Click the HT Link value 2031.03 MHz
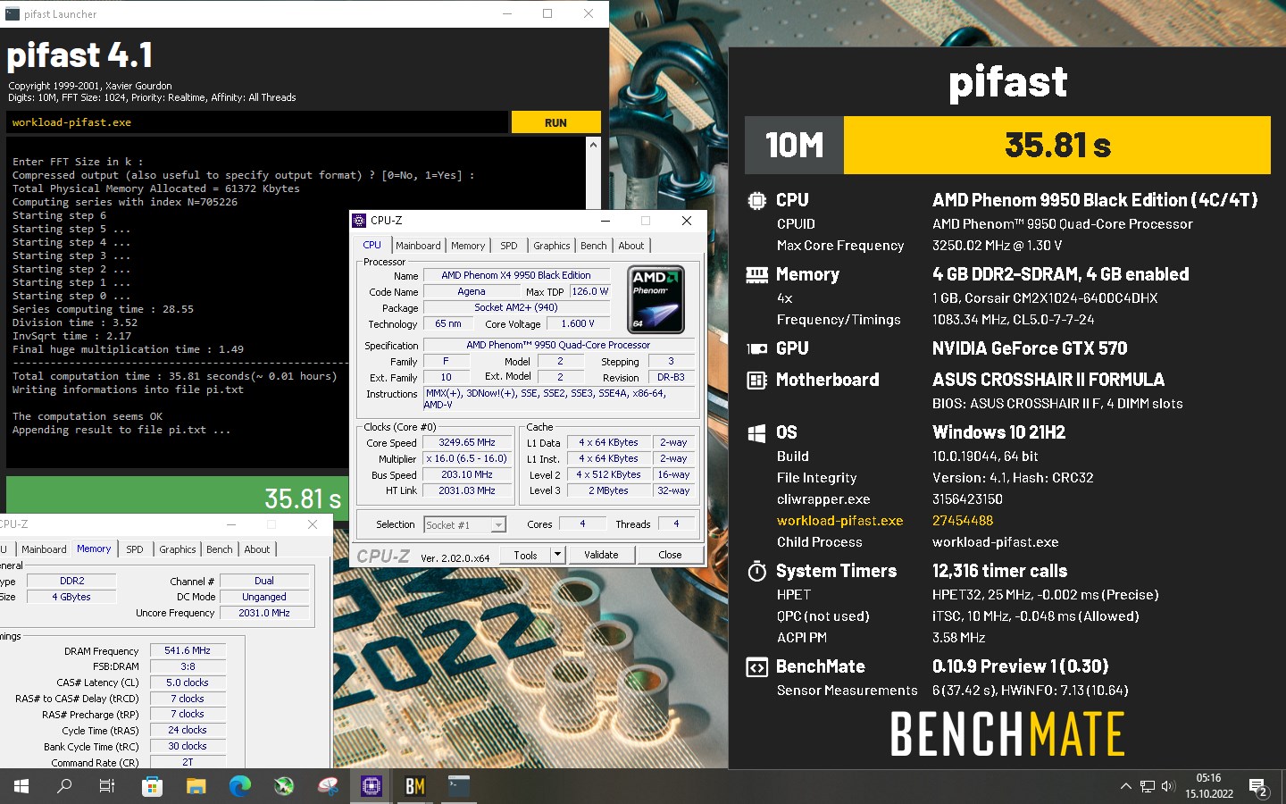 467,490
